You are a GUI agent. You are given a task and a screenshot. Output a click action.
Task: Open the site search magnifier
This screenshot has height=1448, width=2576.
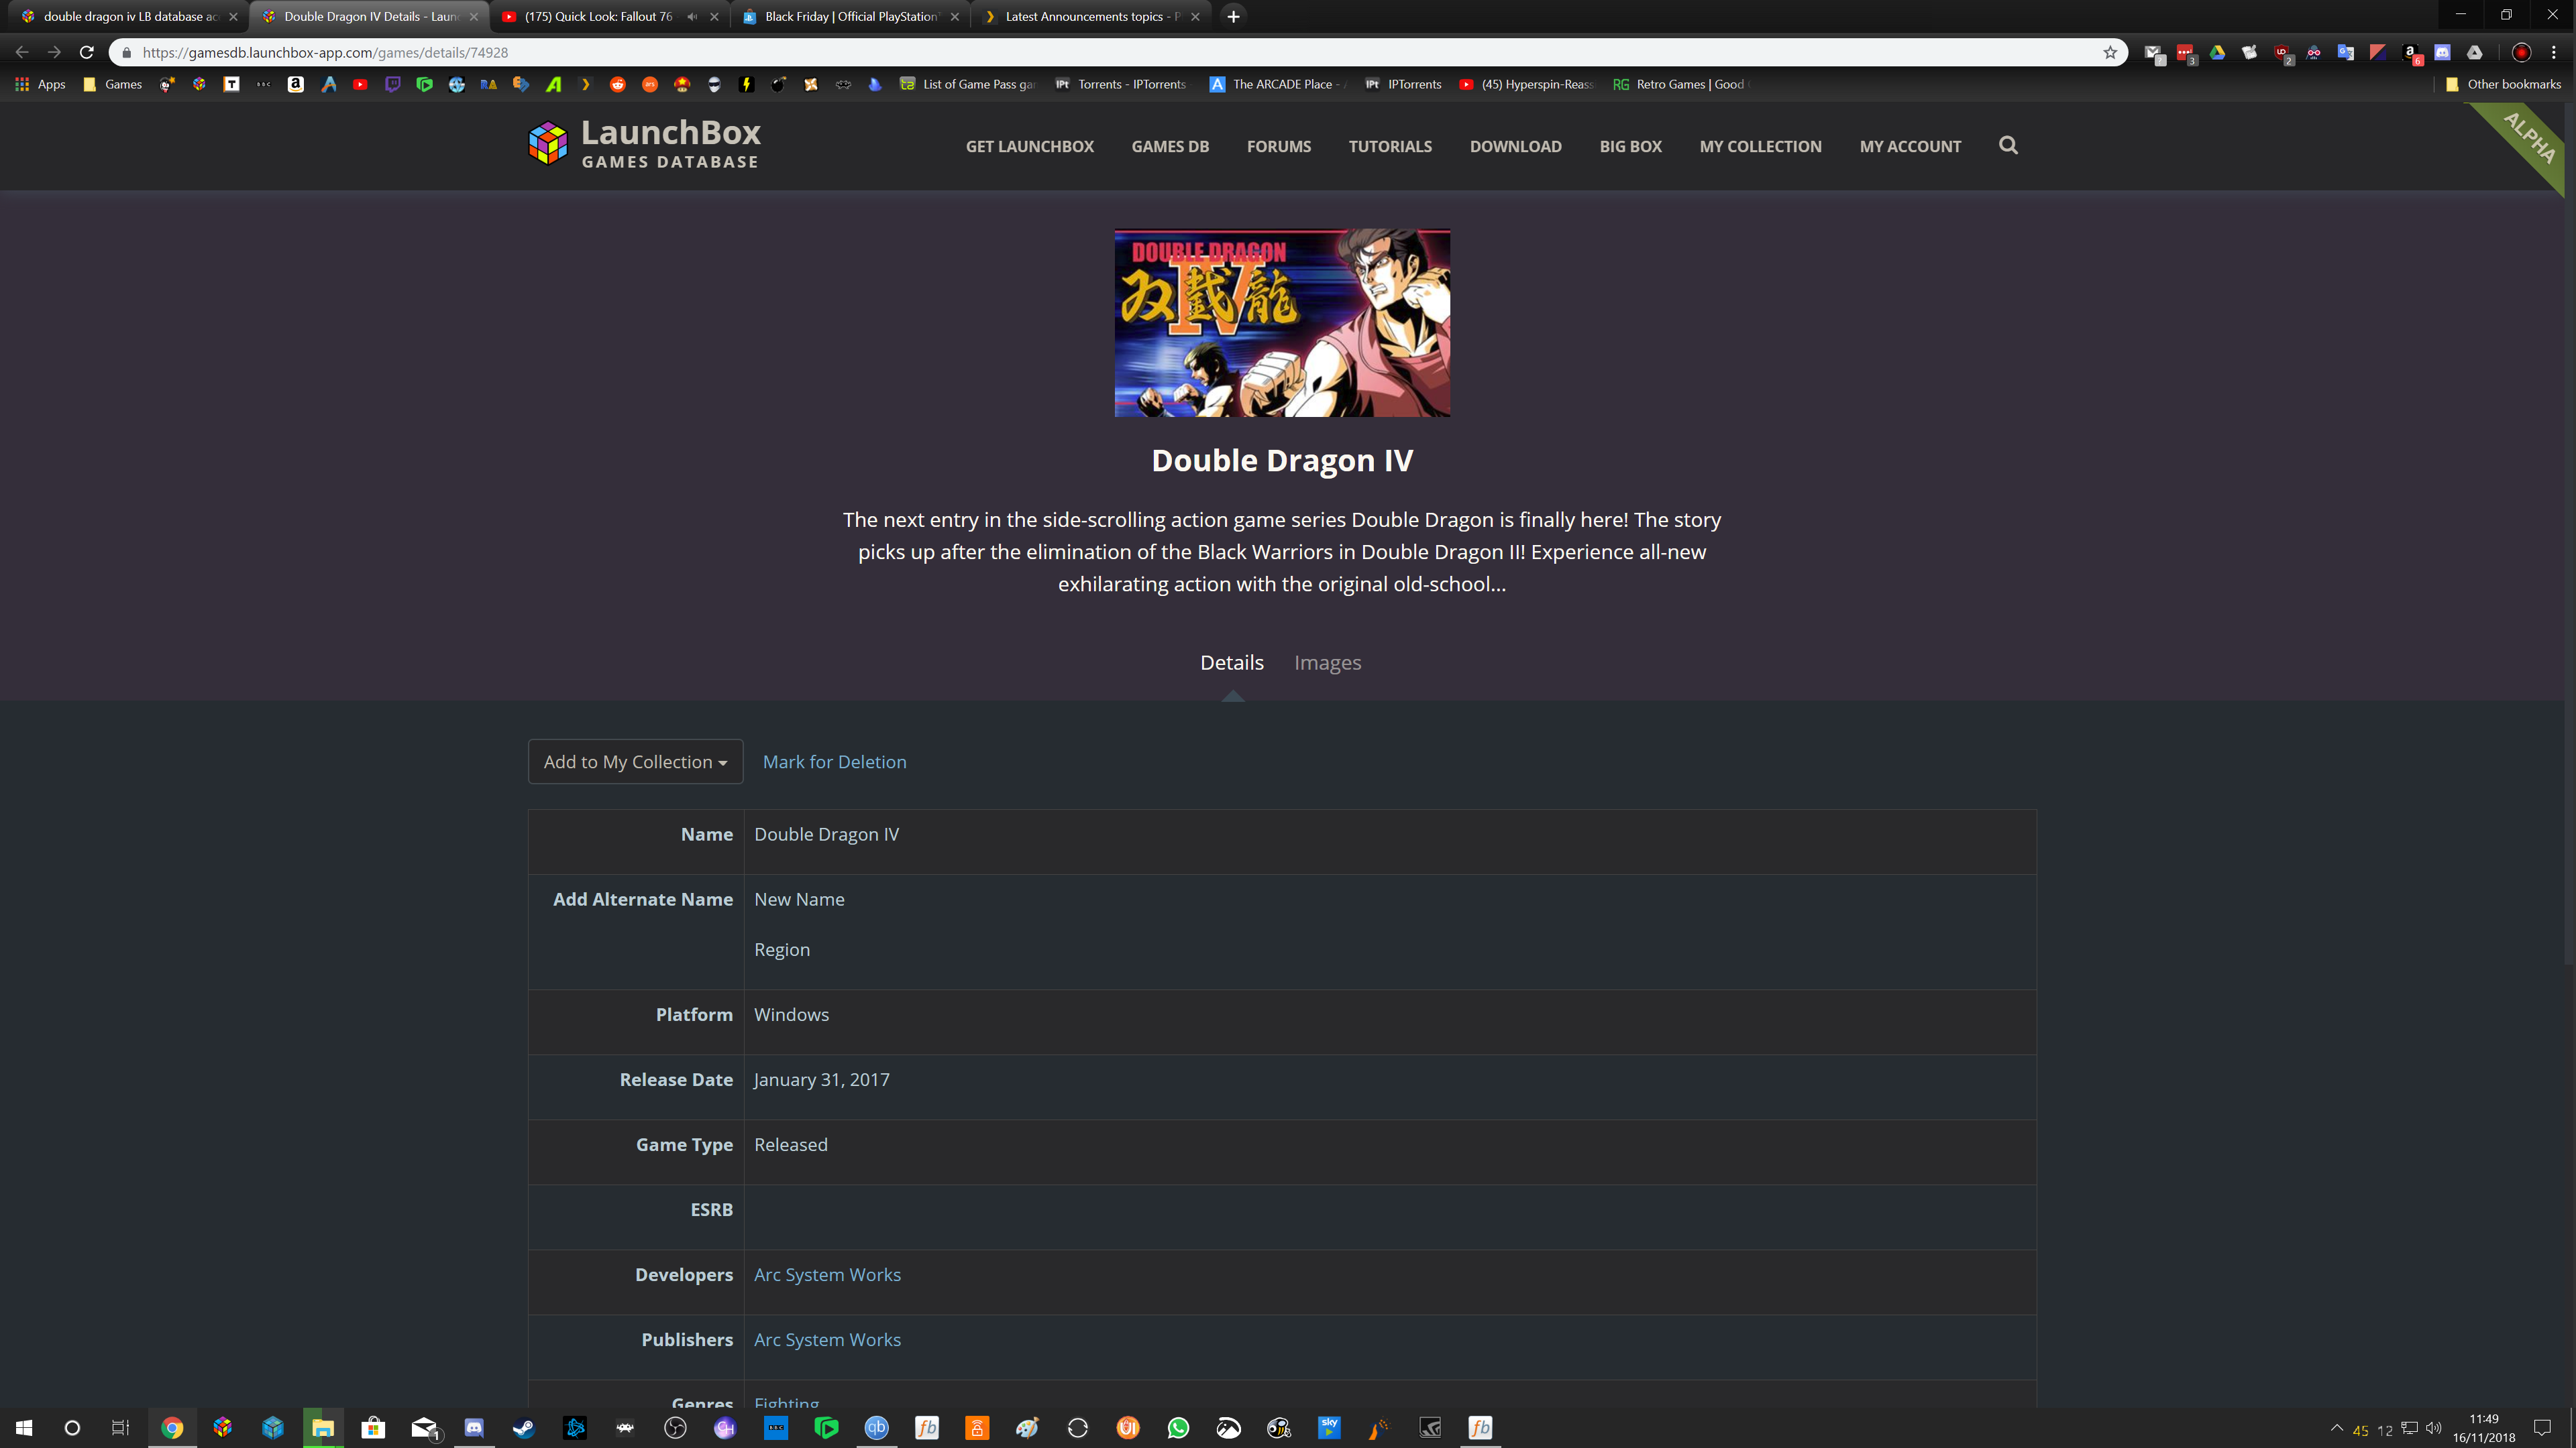2008,146
